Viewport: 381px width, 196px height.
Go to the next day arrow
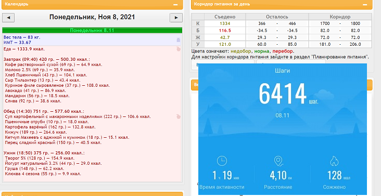tap(176, 18)
